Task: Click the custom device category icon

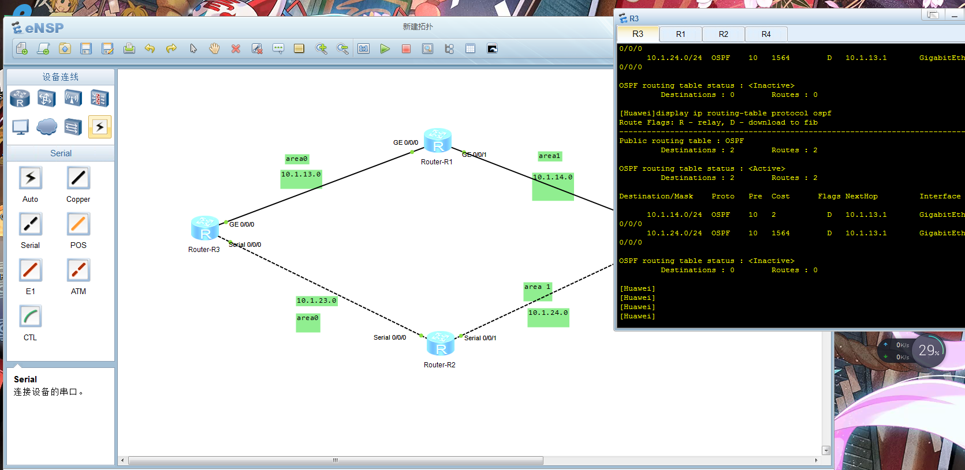Action: (x=73, y=126)
